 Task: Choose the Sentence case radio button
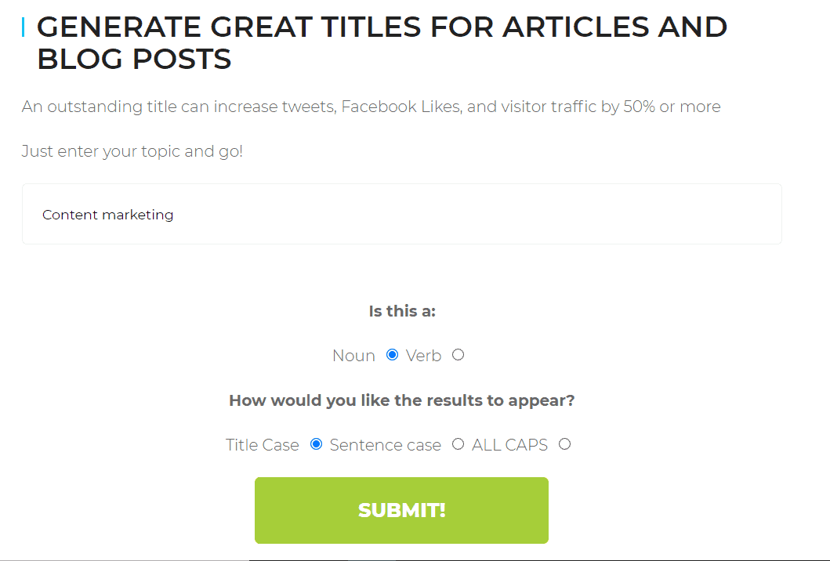point(458,444)
